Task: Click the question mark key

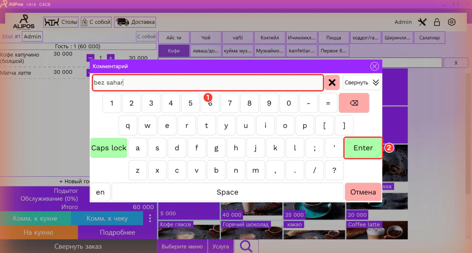Action: 334,170
